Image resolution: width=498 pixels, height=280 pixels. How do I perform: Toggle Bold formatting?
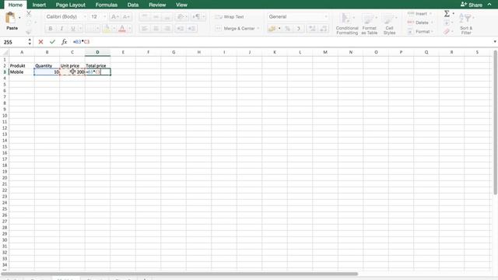pyautogui.click(x=50, y=29)
